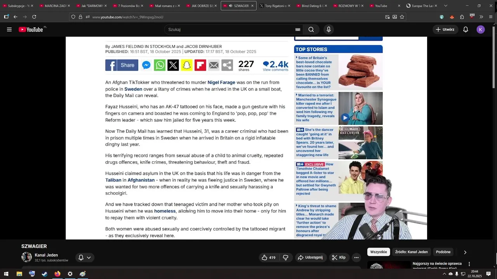
Task: Open the browser extensions puzzle icon
Action: [462, 17]
